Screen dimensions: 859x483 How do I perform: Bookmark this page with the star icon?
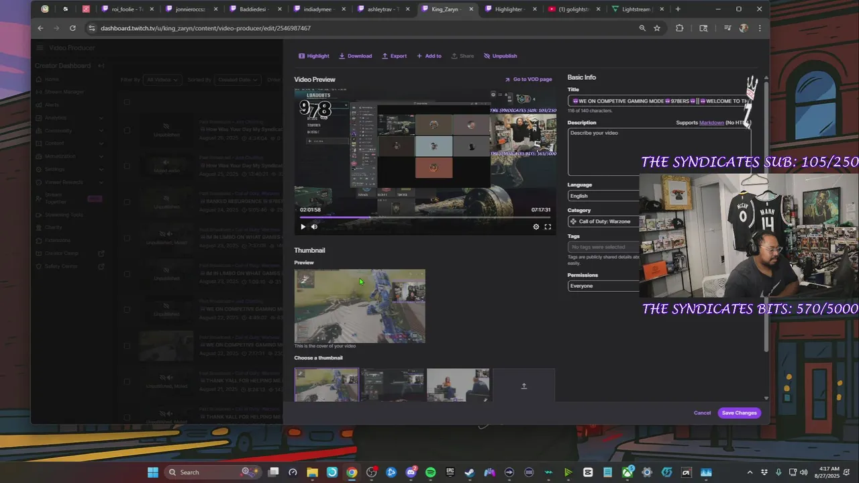657,28
